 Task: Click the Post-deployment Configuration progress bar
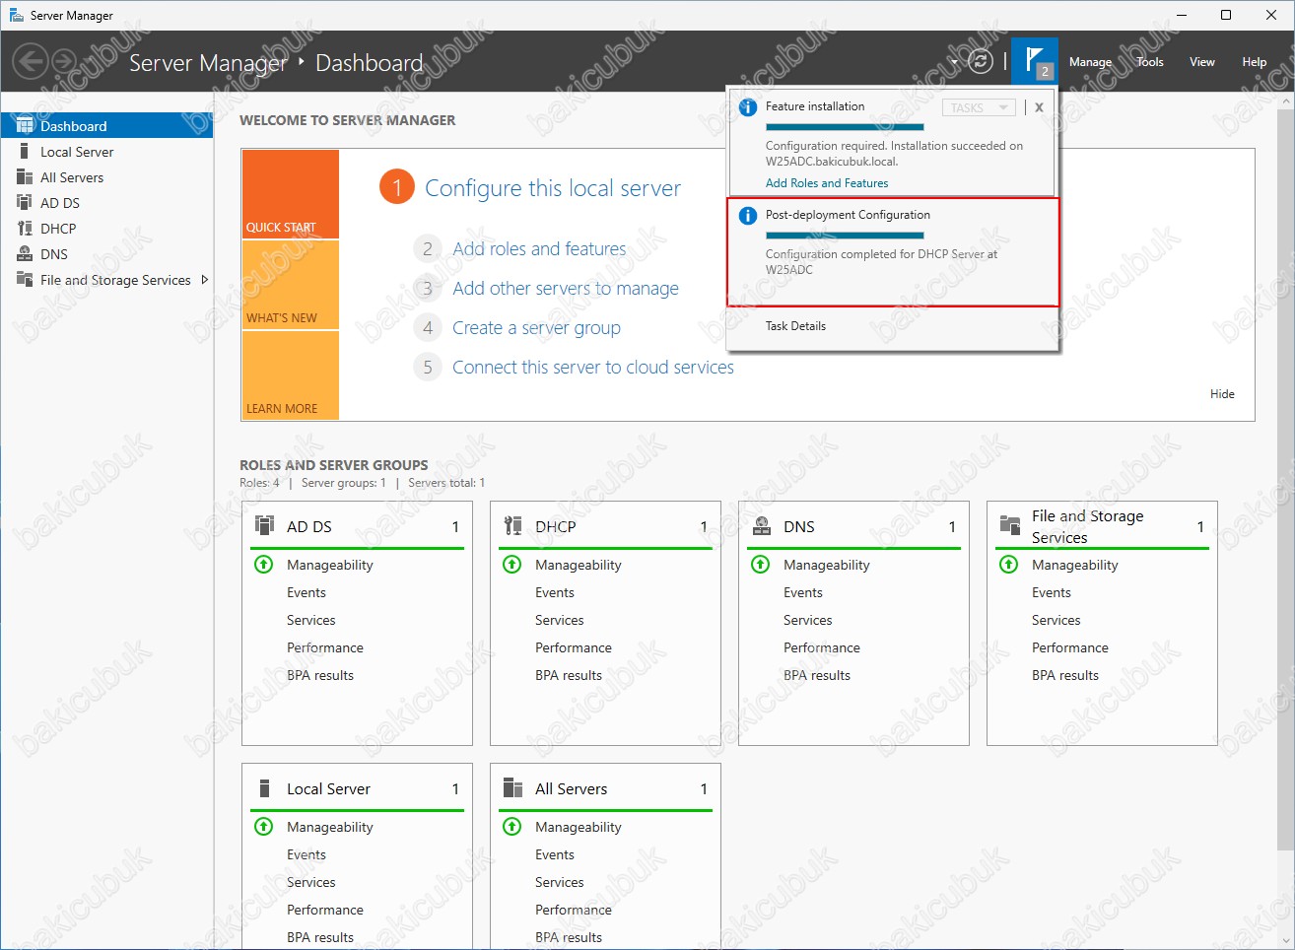tap(845, 236)
